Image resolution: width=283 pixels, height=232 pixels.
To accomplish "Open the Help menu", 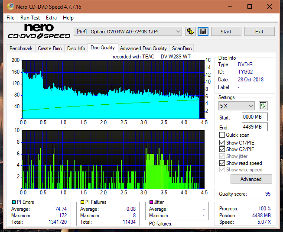I will tap(68, 18).
